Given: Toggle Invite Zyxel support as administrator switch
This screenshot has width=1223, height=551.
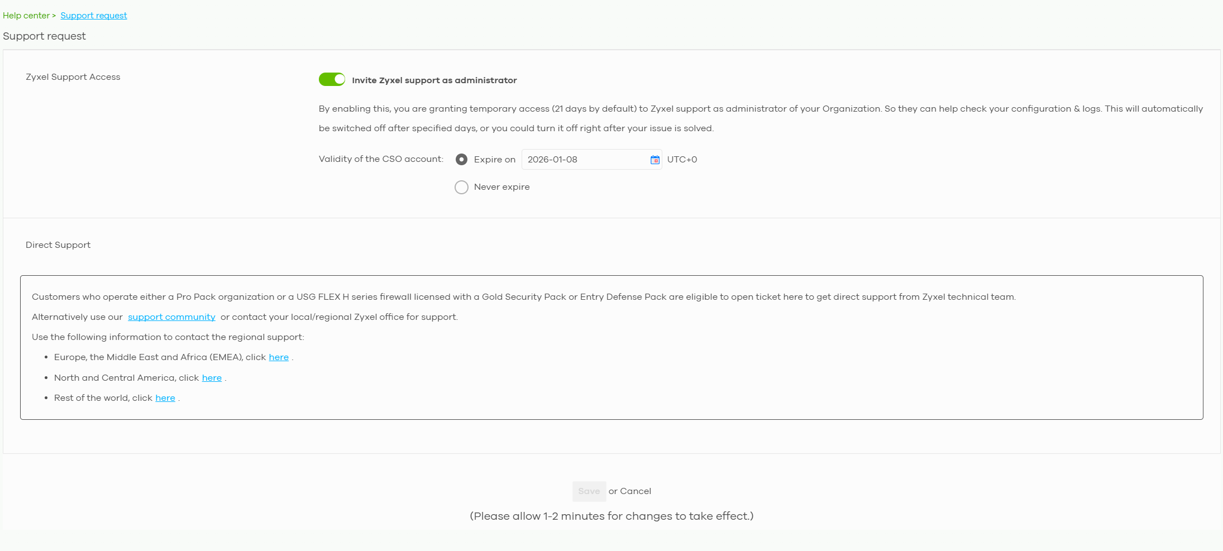Looking at the screenshot, I should [332, 80].
